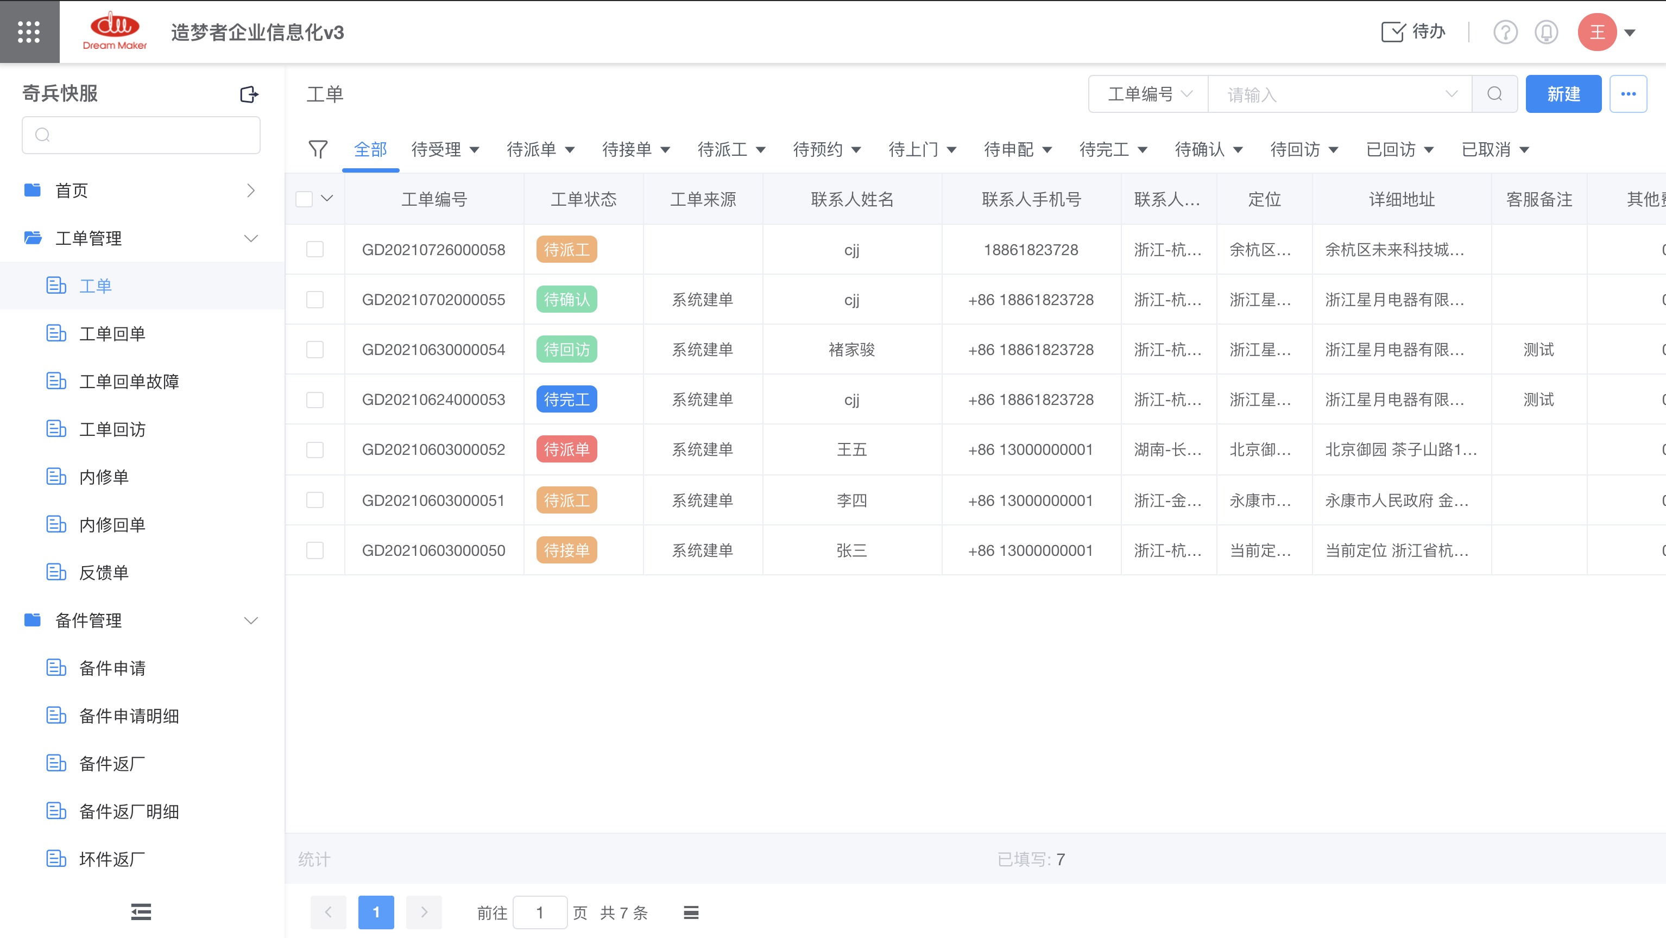Click the magnifier search button
1666x938 pixels.
tap(1494, 94)
